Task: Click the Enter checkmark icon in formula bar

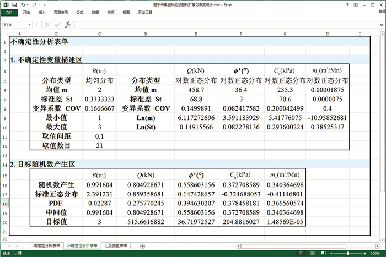Action: pos(57,25)
